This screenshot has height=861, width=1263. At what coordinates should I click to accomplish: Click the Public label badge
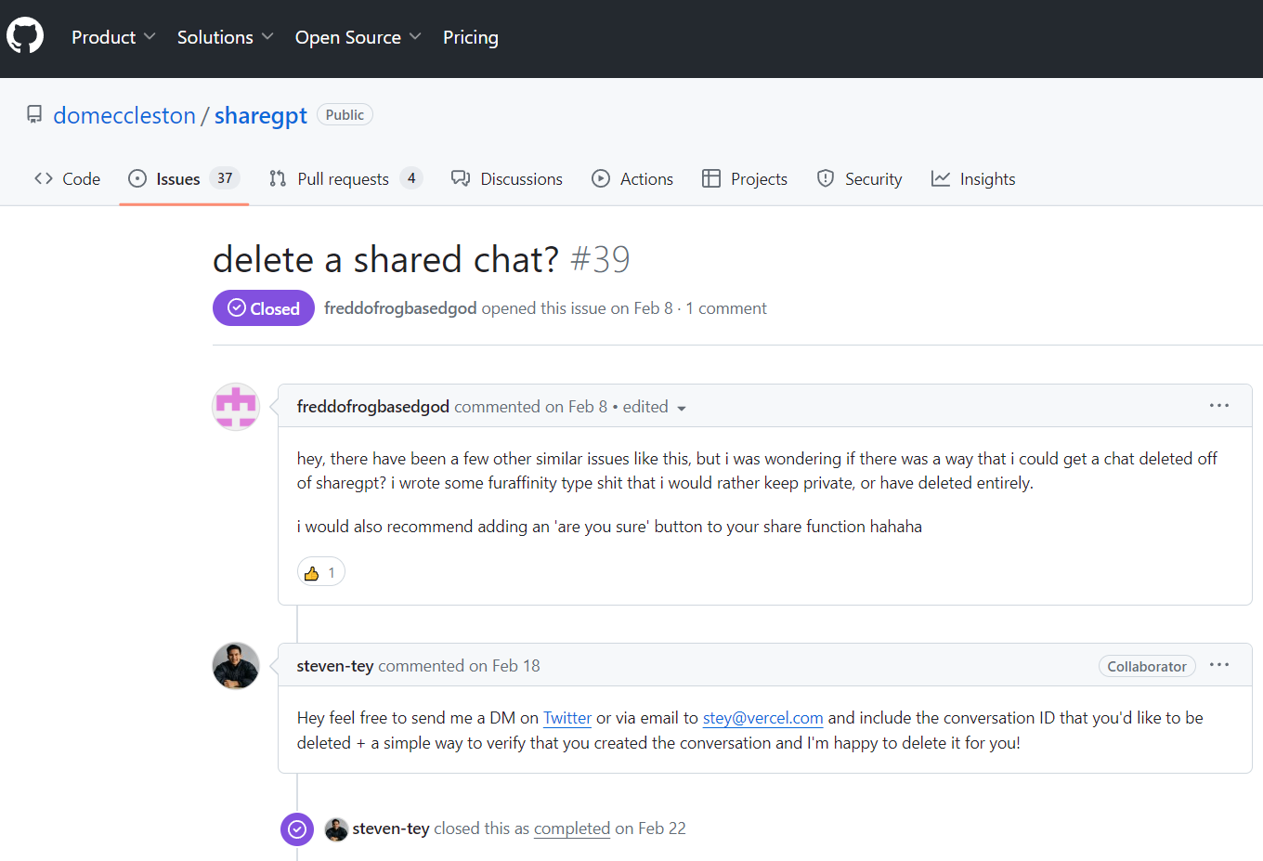(x=345, y=114)
